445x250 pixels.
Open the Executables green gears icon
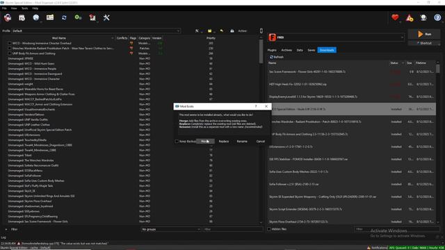click(78, 18)
